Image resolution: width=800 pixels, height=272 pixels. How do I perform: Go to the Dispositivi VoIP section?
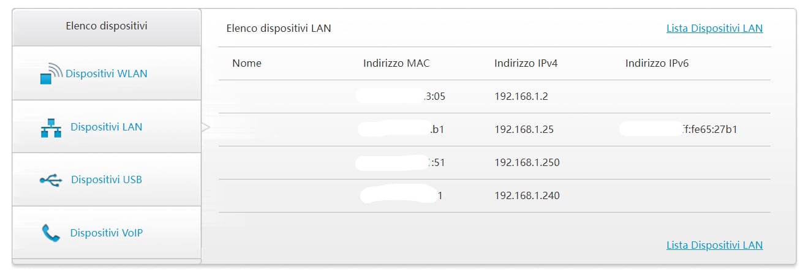[107, 233]
